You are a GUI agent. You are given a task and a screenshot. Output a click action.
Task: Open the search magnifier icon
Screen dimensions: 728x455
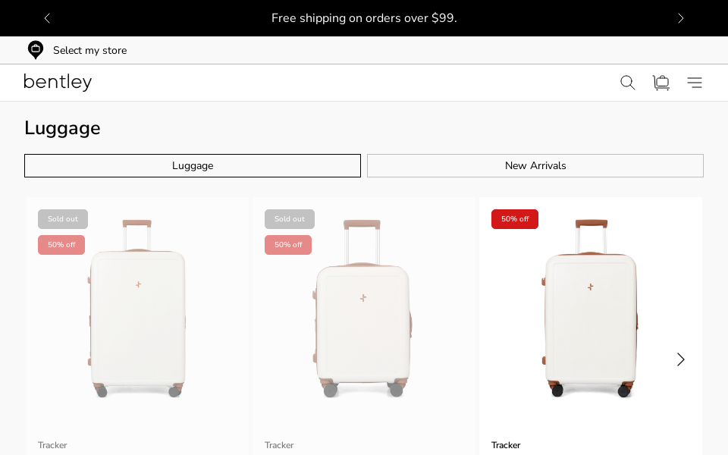click(x=627, y=83)
